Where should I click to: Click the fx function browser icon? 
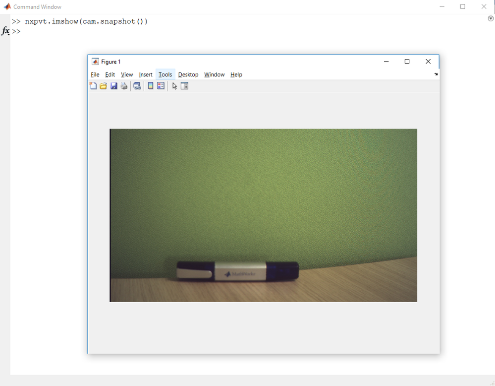(x=5, y=31)
